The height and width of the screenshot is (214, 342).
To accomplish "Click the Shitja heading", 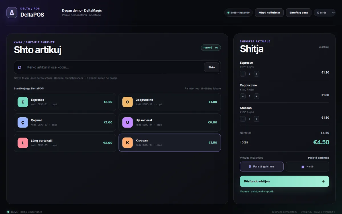I will click(251, 49).
